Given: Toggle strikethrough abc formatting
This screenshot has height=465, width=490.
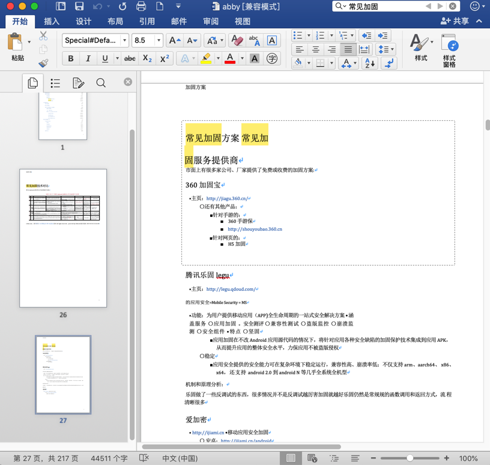Looking at the screenshot, I should tap(130, 58).
